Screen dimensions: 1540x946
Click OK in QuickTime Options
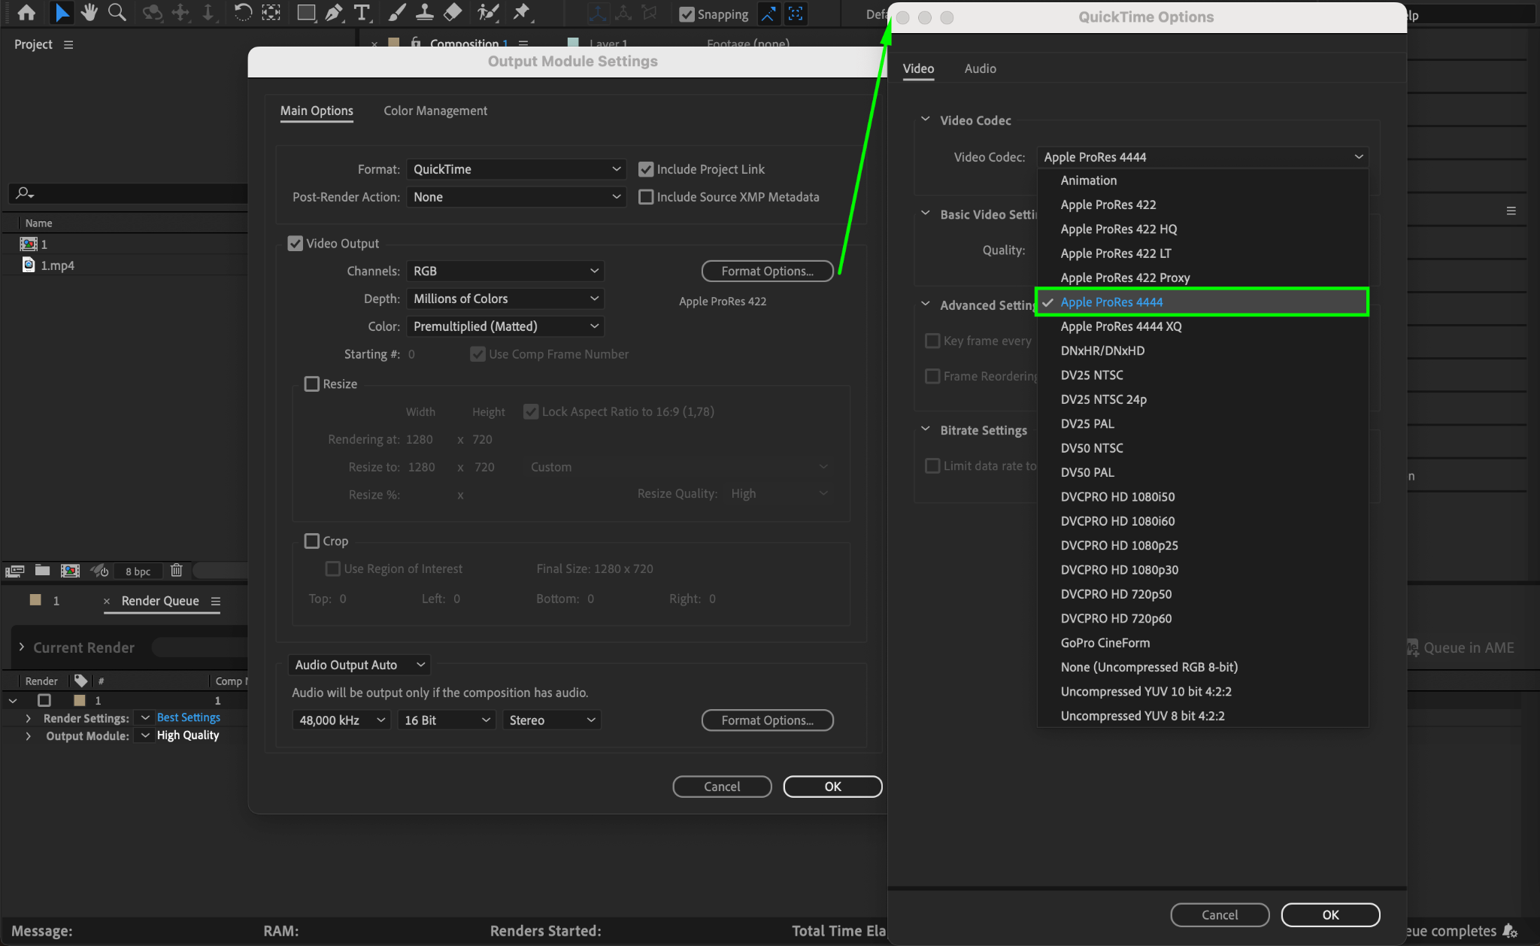[x=1330, y=914]
